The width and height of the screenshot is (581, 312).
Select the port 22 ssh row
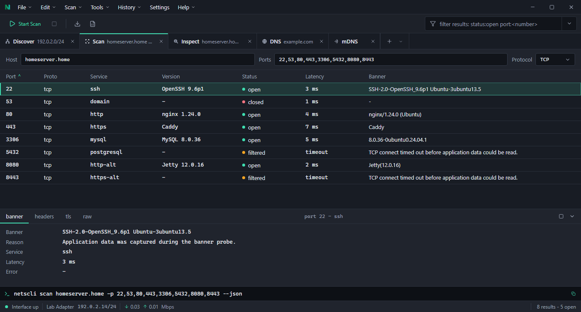290,89
